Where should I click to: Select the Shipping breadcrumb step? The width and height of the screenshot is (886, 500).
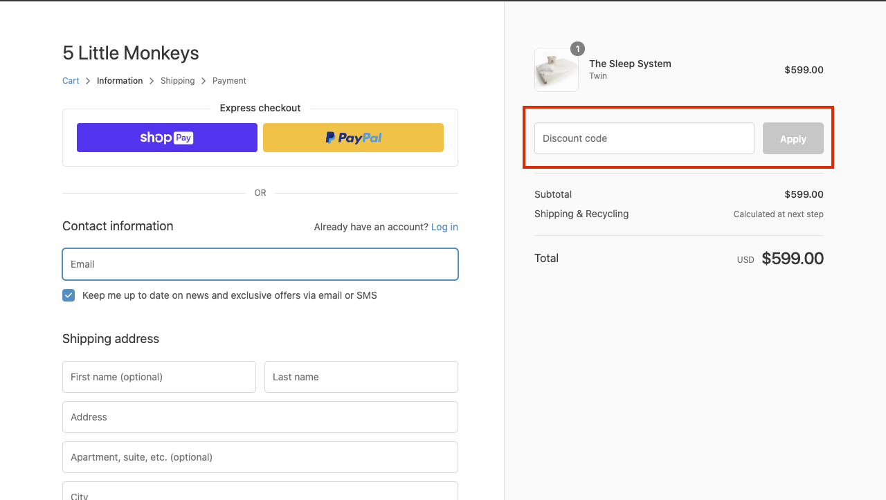pos(178,81)
